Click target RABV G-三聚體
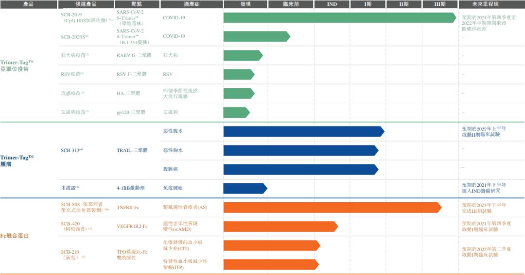The image size is (525, 275). 134,55
